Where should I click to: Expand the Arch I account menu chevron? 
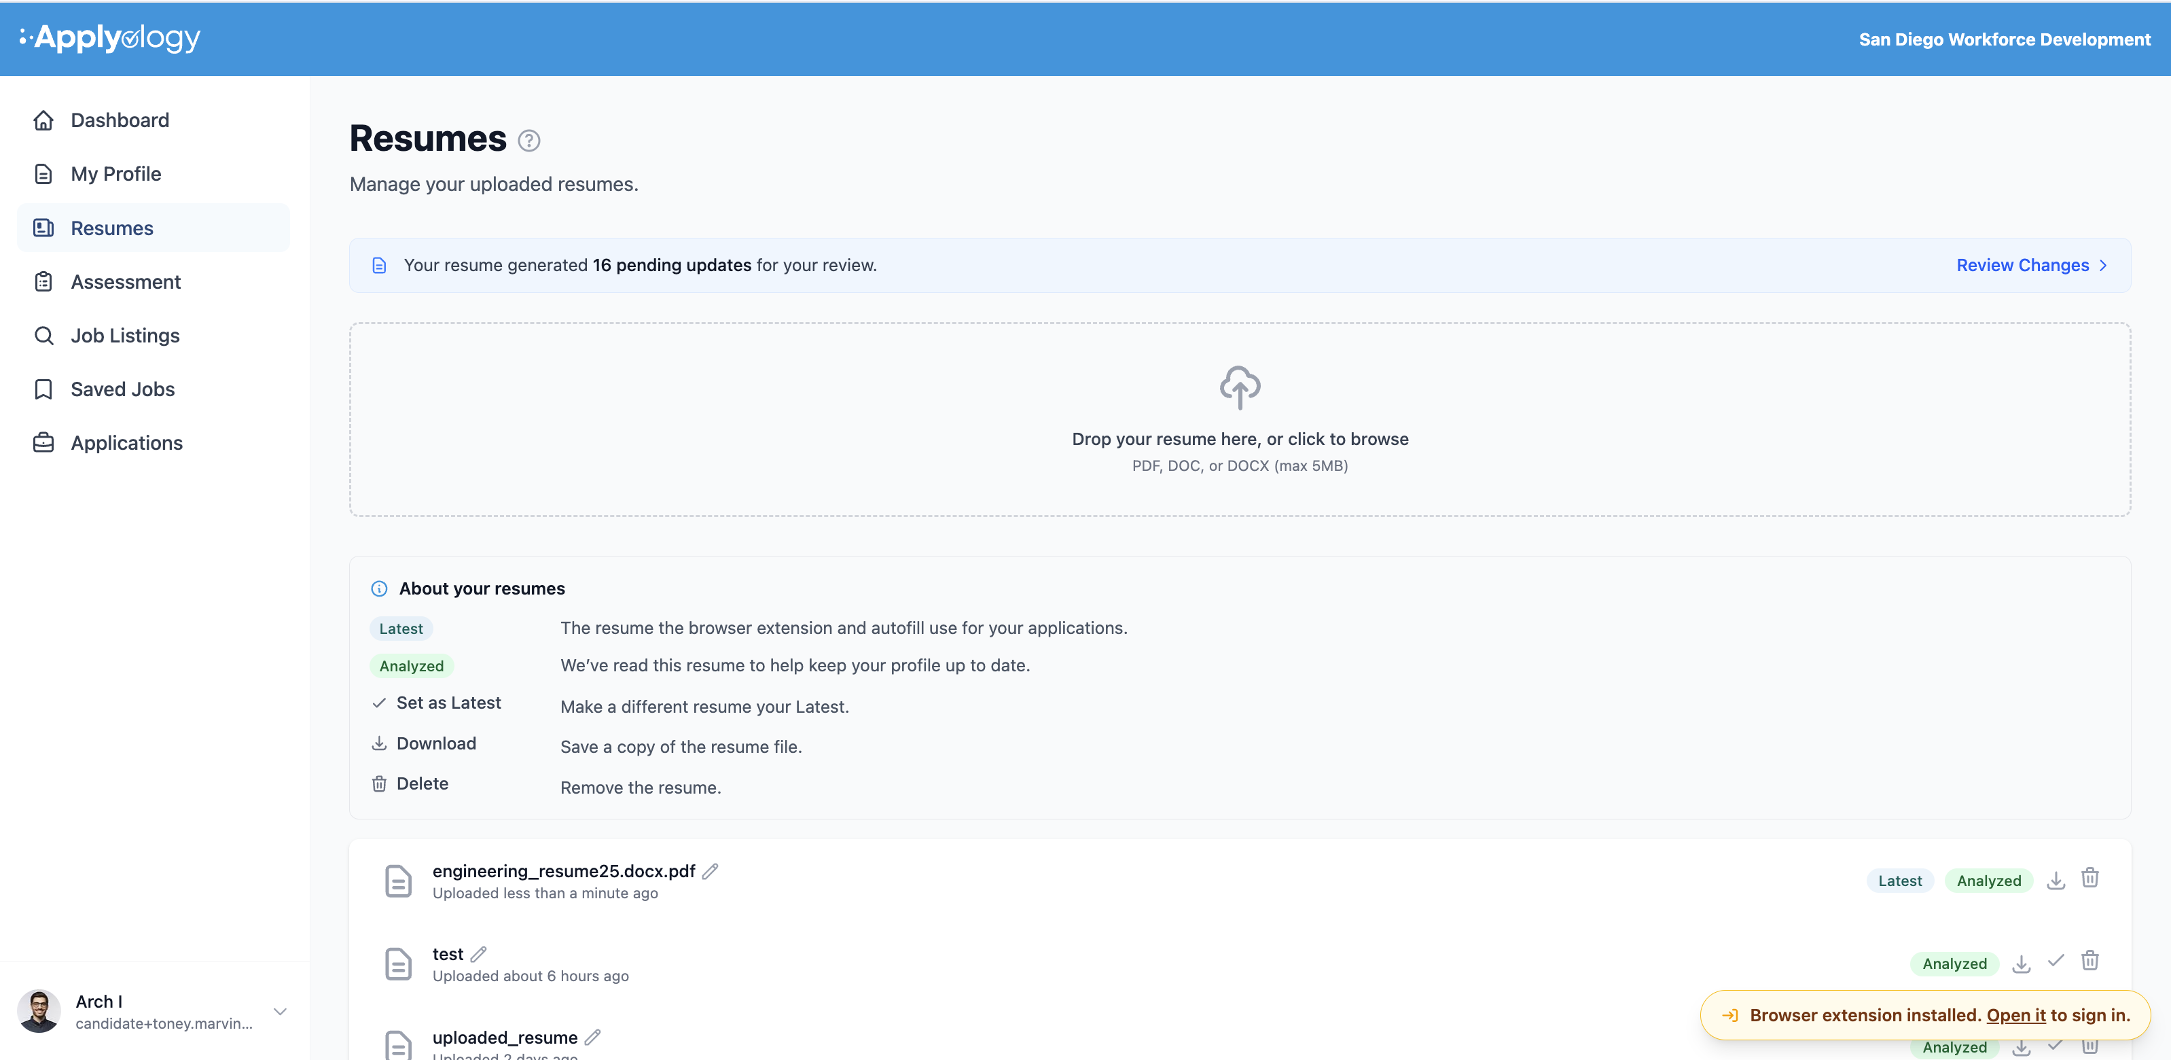click(280, 1011)
